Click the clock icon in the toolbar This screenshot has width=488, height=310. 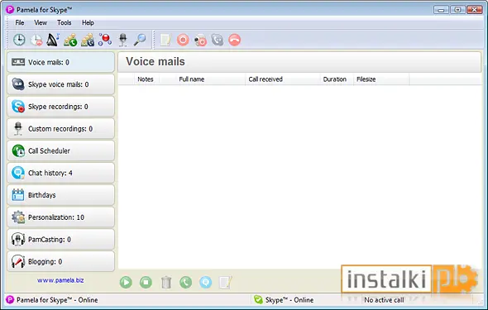point(19,40)
